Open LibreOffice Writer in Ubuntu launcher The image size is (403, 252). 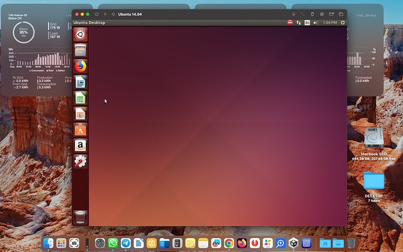point(80,82)
